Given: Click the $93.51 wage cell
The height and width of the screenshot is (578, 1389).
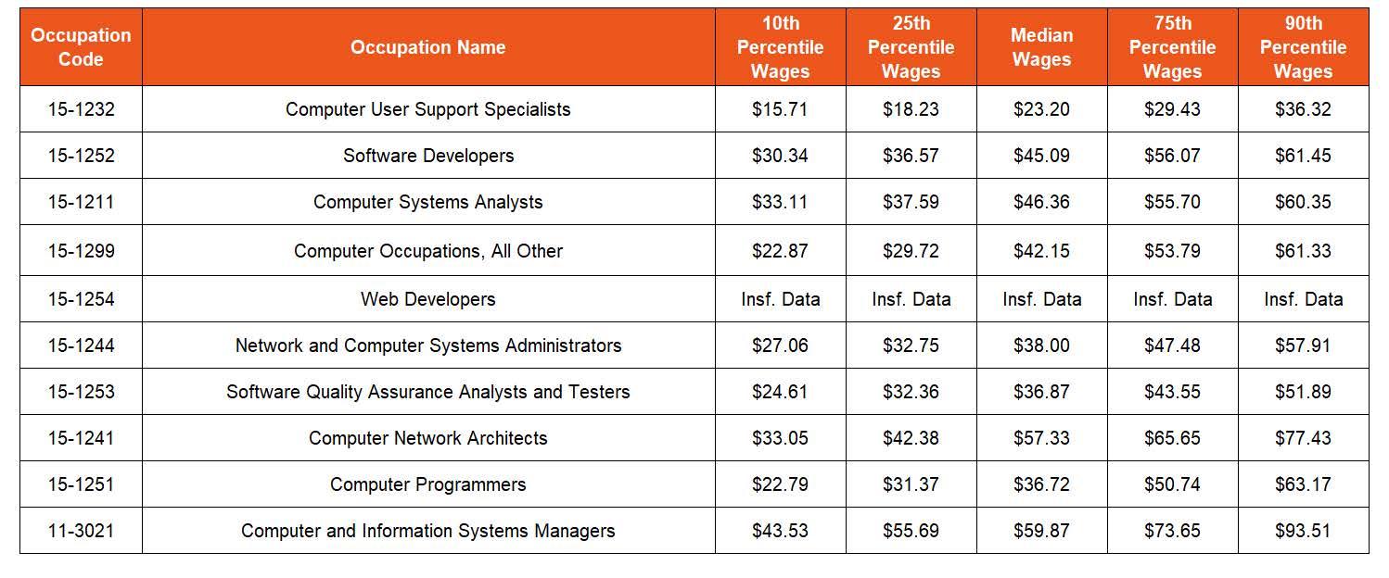Looking at the screenshot, I should (x=1303, y=531).
